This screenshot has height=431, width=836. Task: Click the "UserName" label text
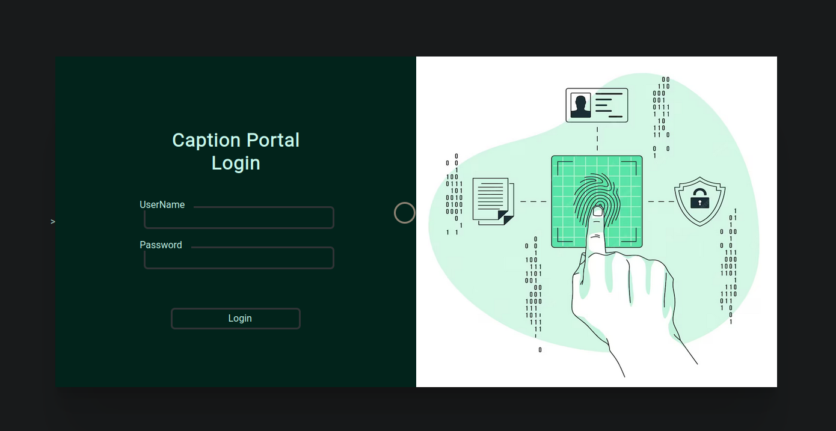click(x=162, y=205)
